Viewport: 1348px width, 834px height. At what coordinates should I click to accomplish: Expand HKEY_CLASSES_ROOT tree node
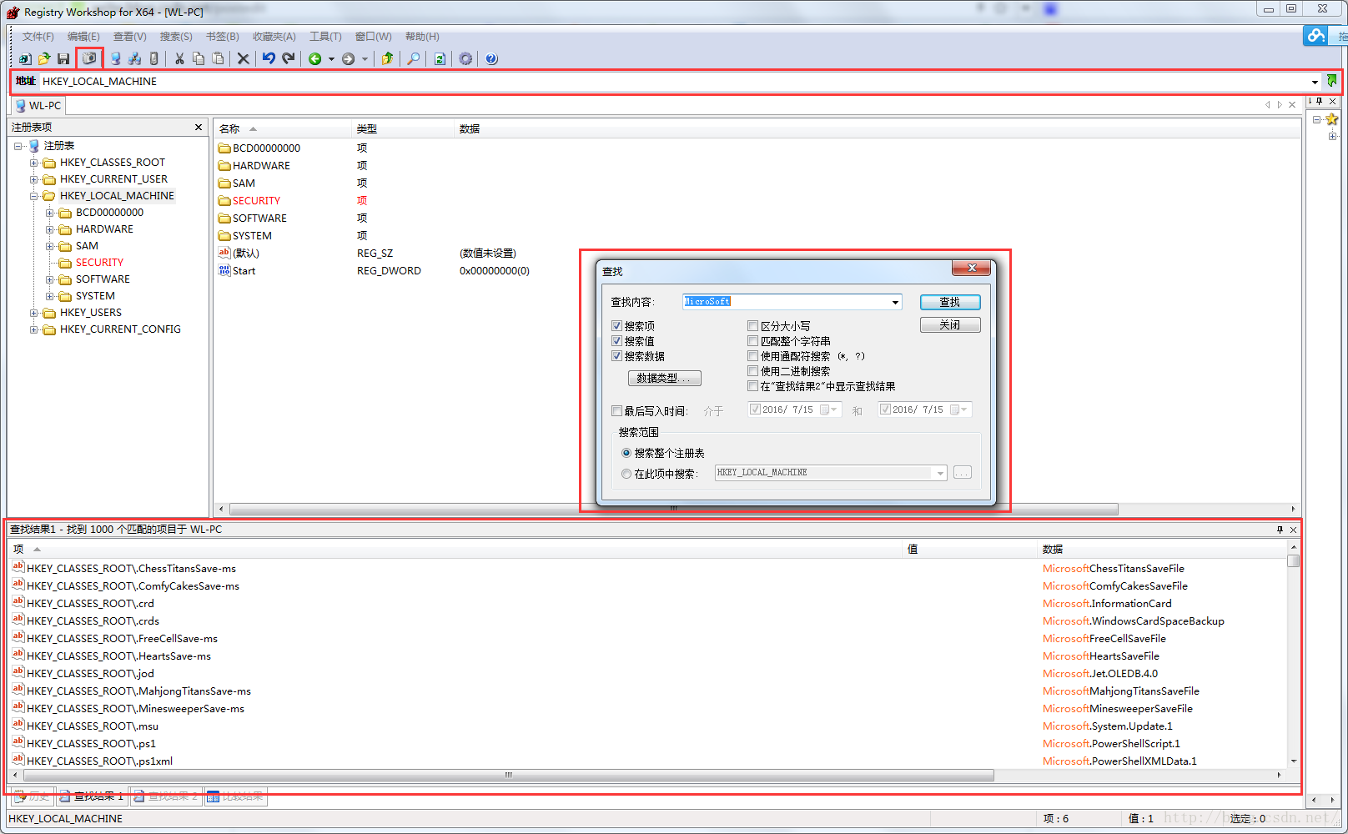point(34,163)
